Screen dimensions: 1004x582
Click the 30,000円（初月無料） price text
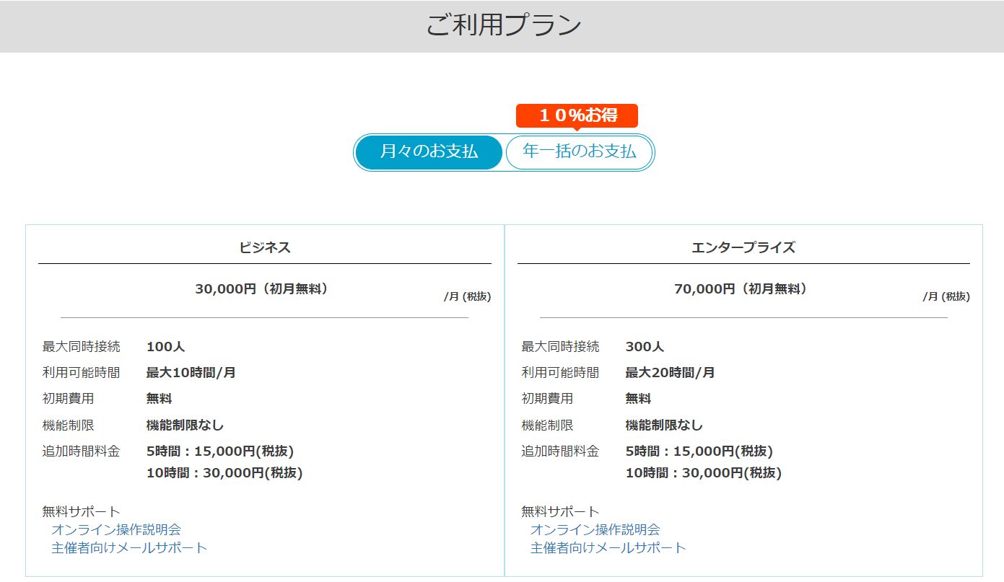click(x=264, y=288)
